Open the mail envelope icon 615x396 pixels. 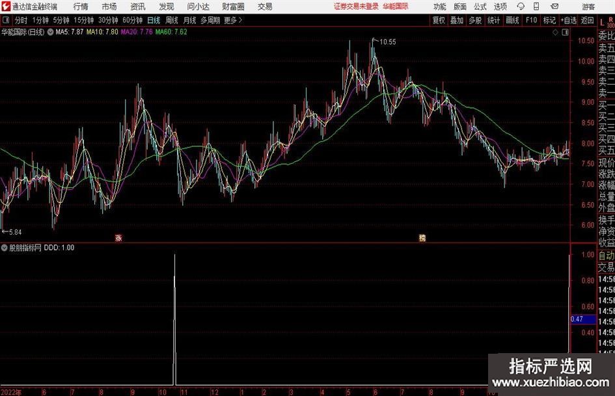554,7
